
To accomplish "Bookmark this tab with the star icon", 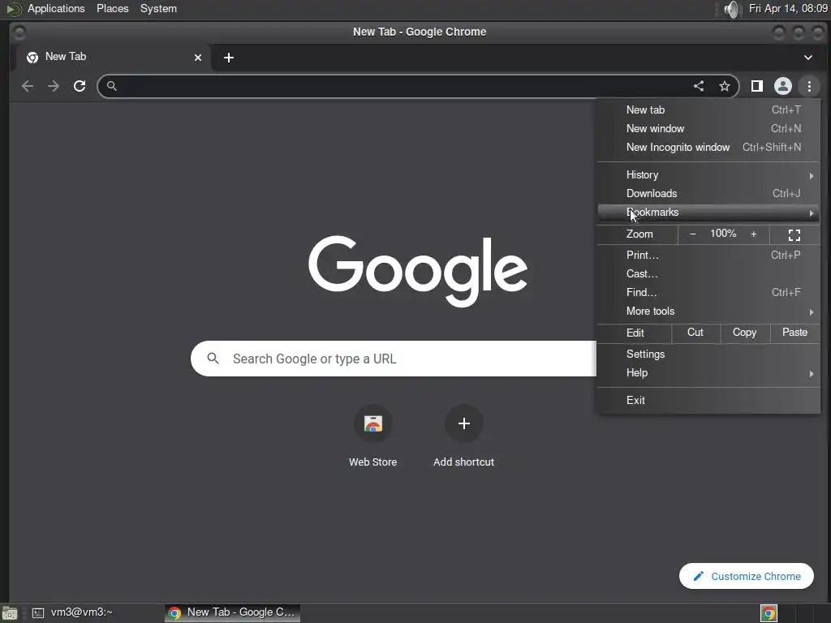I will (x=725, y=86).
